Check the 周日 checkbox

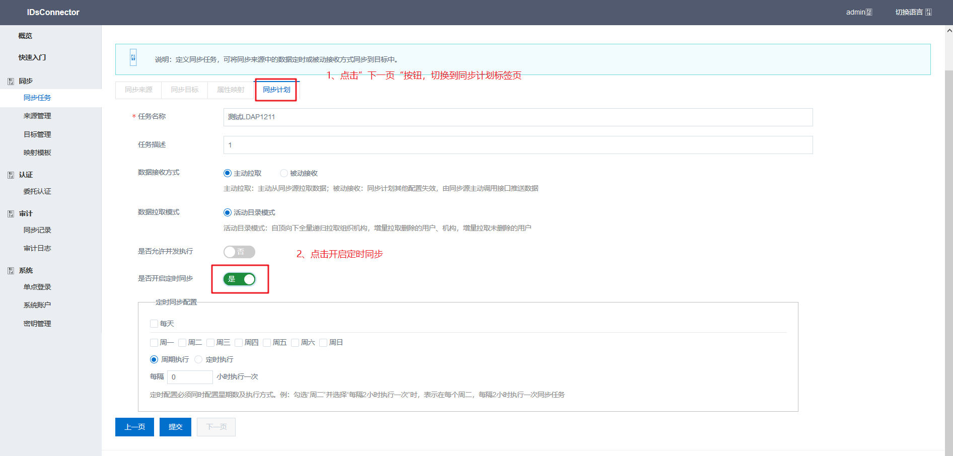tap(323, 343)
